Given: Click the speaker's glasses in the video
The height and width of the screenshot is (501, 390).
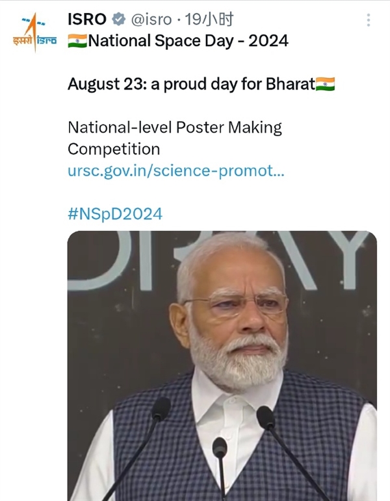Looking at the screenshot, I should coord(234,304).
